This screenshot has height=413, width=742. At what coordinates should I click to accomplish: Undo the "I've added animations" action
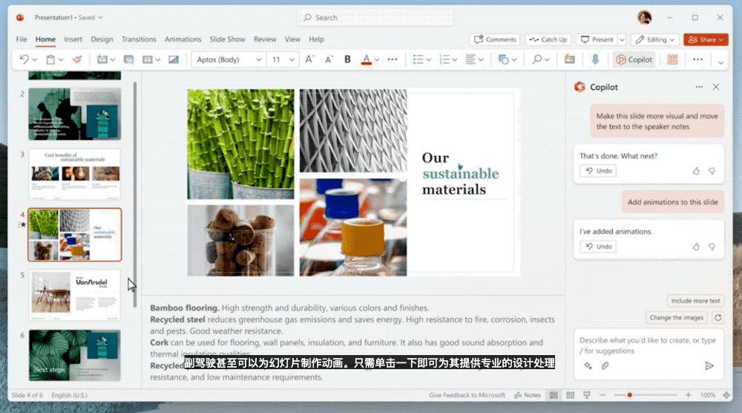(598, 247)
